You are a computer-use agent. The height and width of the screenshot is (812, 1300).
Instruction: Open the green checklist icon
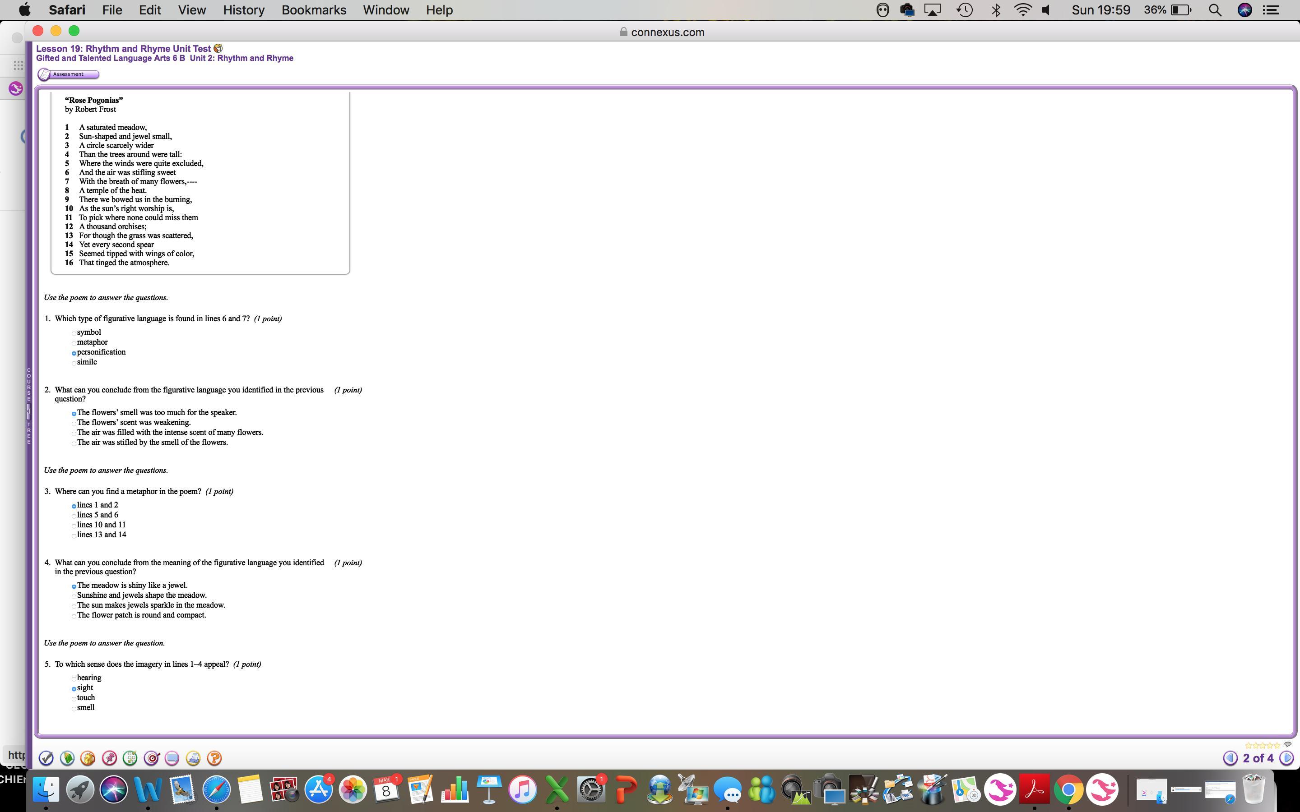(x=130, y=758)
